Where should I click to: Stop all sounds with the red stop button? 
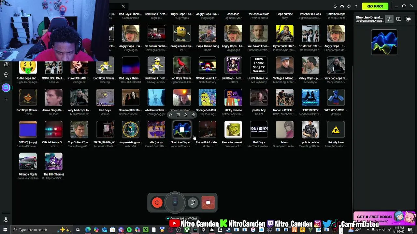(x=208, y=202)
